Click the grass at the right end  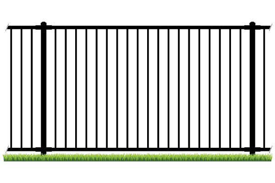click(x=266, y=157)
